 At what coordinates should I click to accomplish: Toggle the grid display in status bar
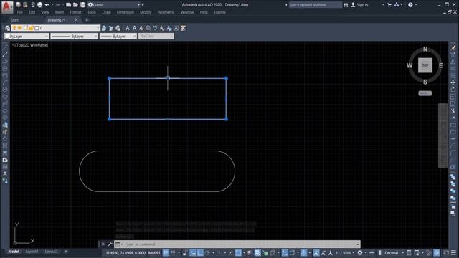[166, 253]
